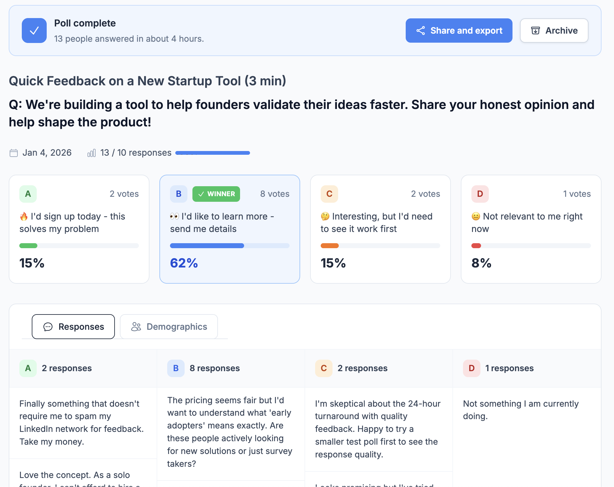Click the people icon on Demographics tab

pyautogui.click(x=136, y=327)
